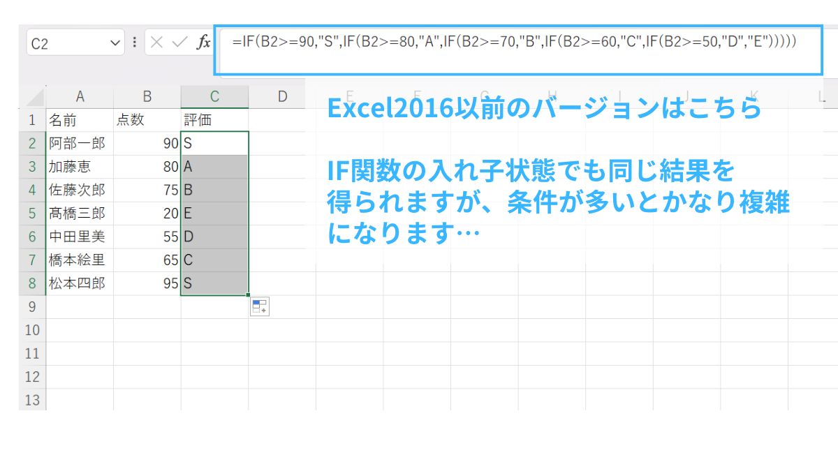Image resolution: width=838 pixels, height=471 pixels.
Task: Select cell with name 髙橋三郎
Action: [x=80, y=214]
